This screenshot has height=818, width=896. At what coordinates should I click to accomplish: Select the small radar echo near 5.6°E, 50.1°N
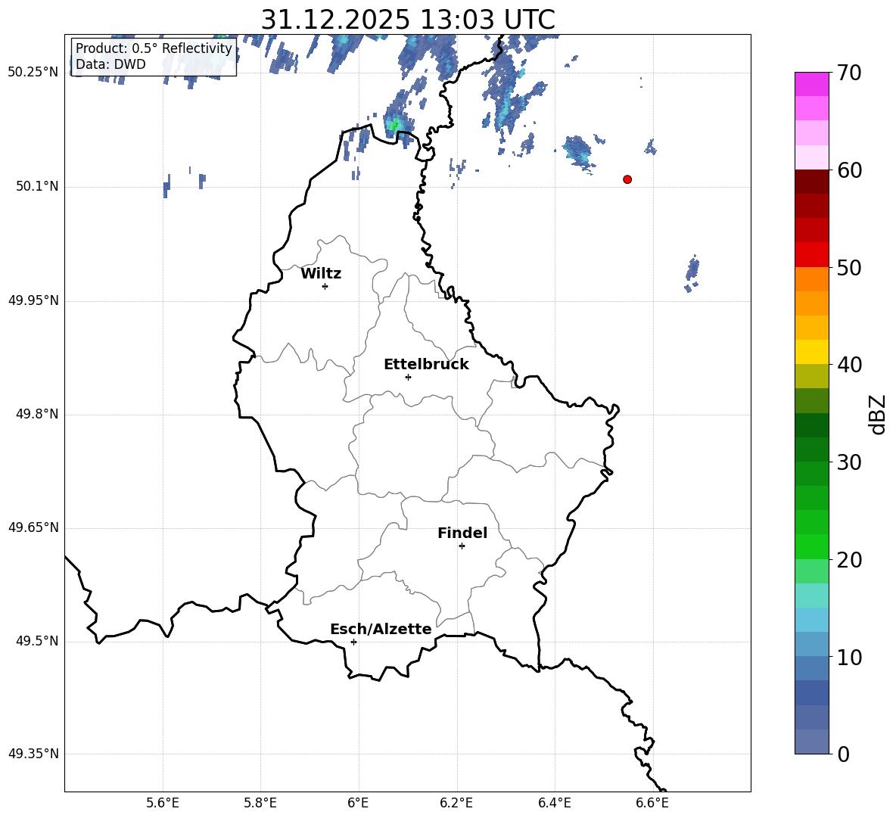click(166, 186)
